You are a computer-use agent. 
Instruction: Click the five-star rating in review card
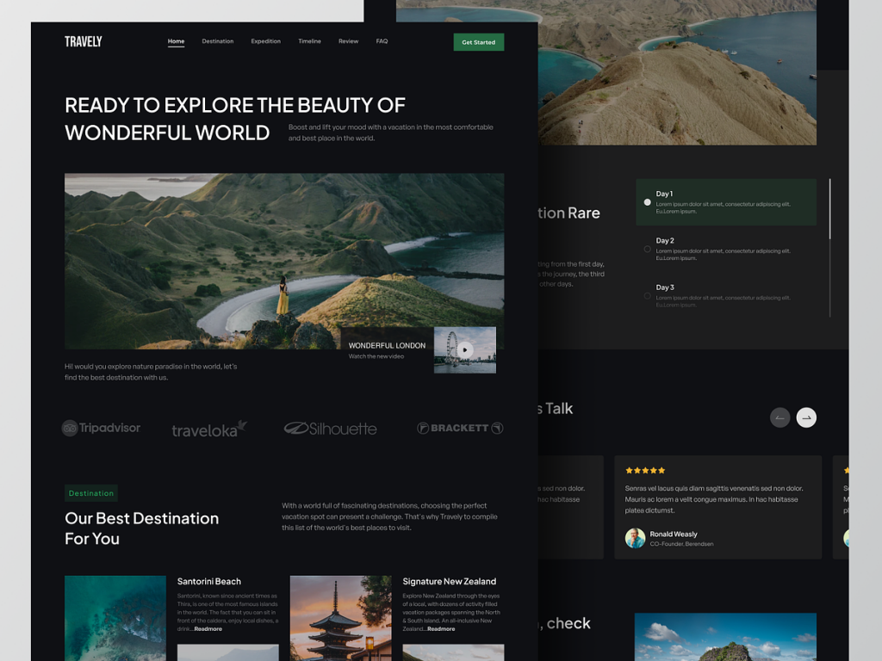[645, 471]
